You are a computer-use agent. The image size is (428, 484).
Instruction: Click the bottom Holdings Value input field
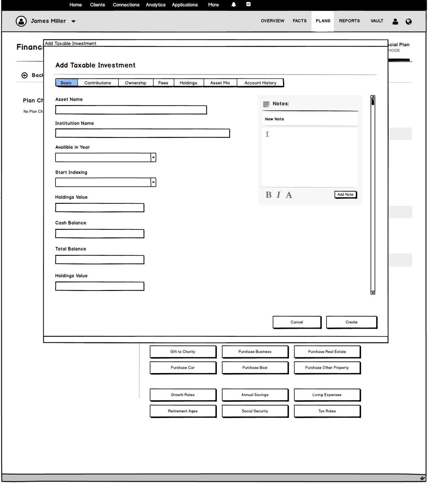coord(100,286)
